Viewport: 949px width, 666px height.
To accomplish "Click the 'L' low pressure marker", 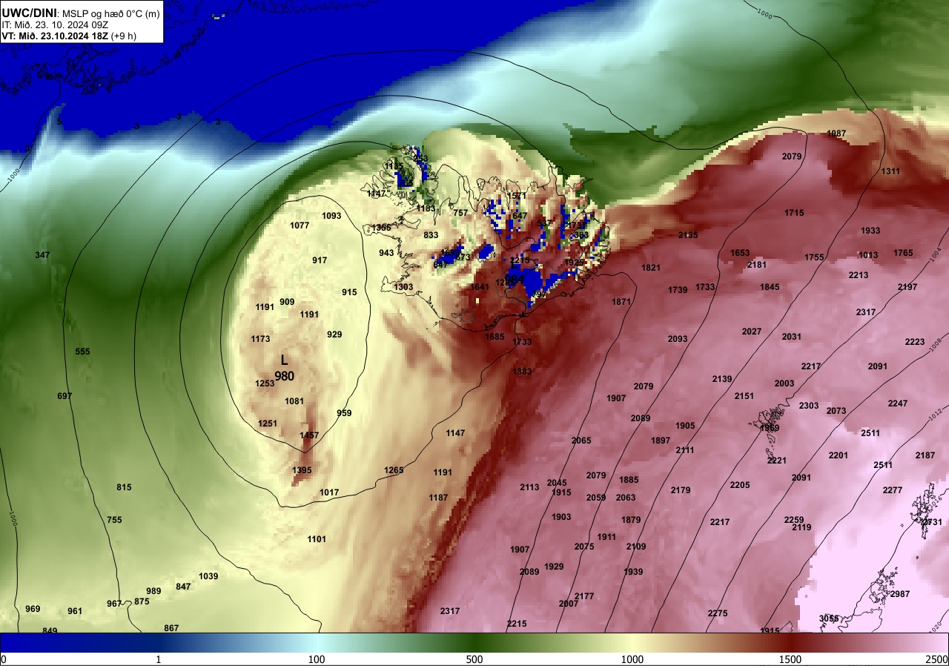I will [x=284, y=360].
